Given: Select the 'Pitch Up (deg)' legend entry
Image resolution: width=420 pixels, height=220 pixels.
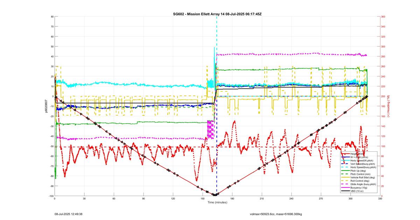Looking at the screenshot, I should point(353,171).
